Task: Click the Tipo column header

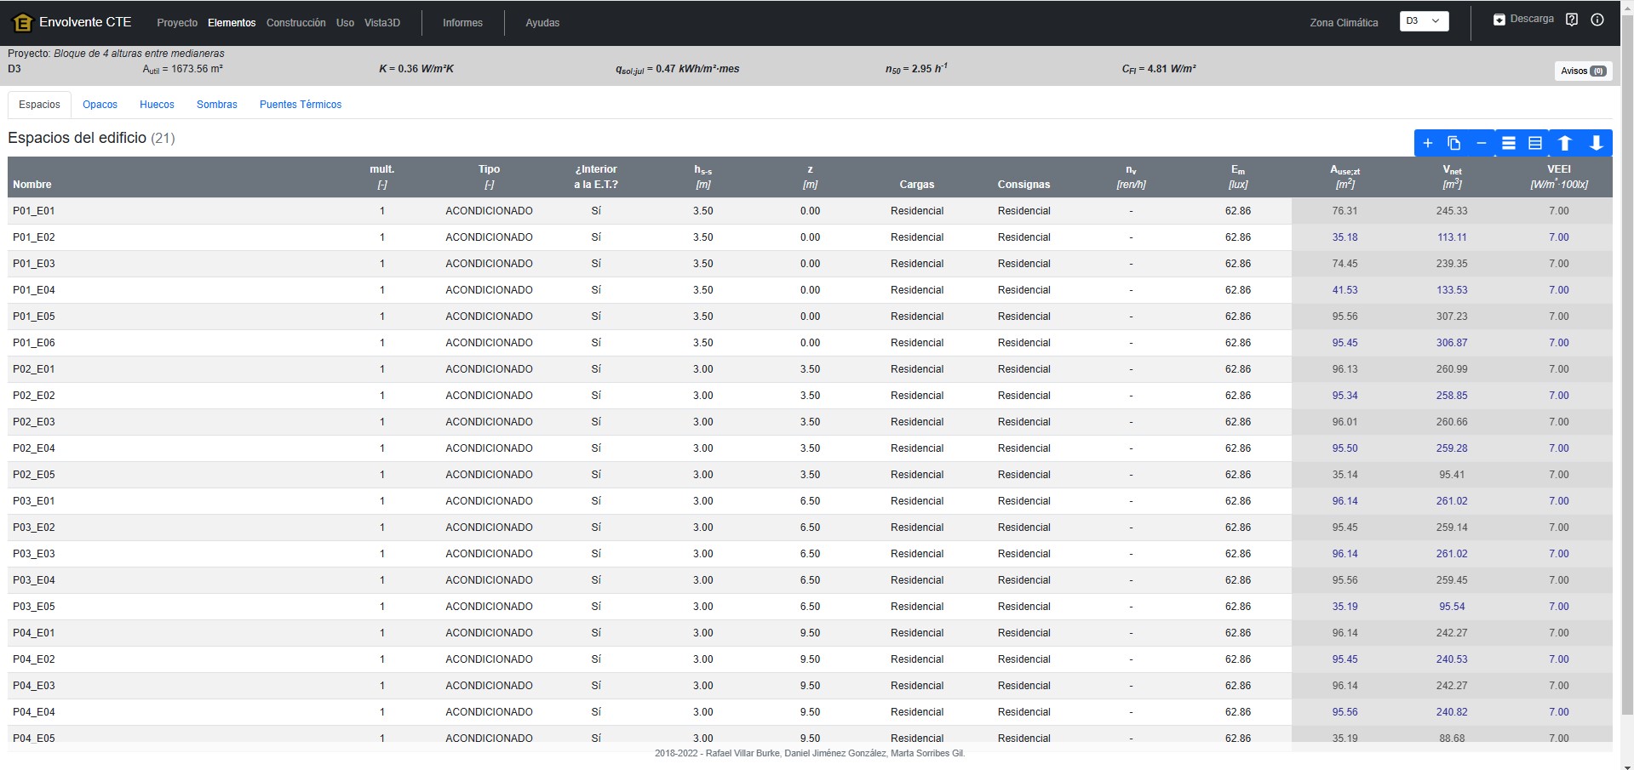Action: 489,169
